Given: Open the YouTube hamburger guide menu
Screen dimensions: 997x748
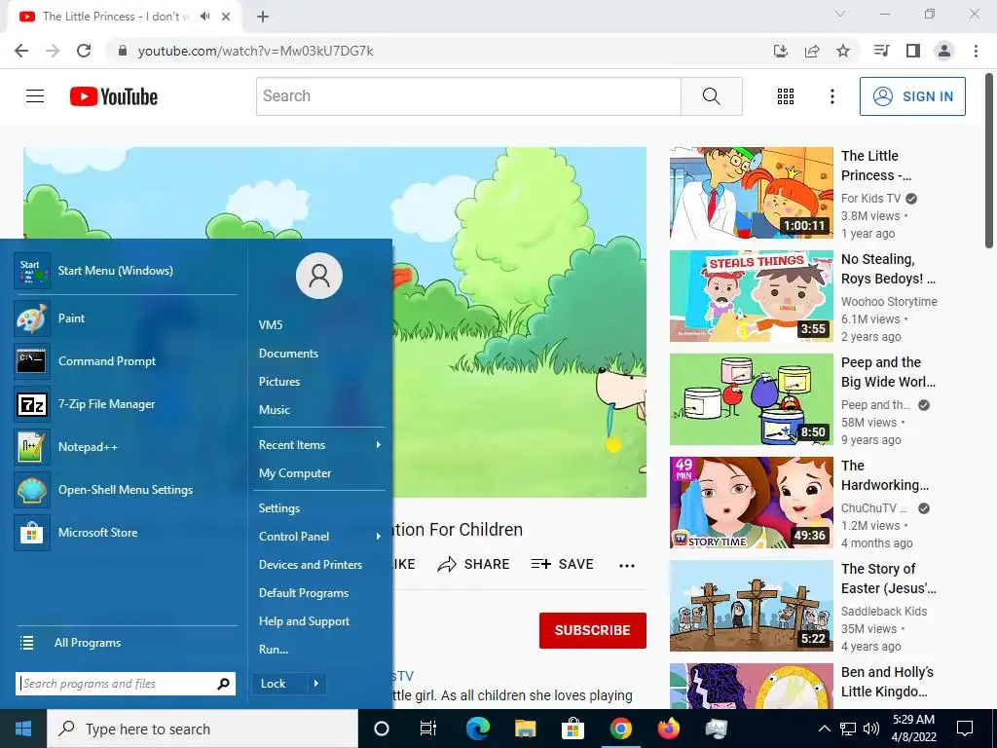Looking at the screenshot, I should tap(35, 96).
